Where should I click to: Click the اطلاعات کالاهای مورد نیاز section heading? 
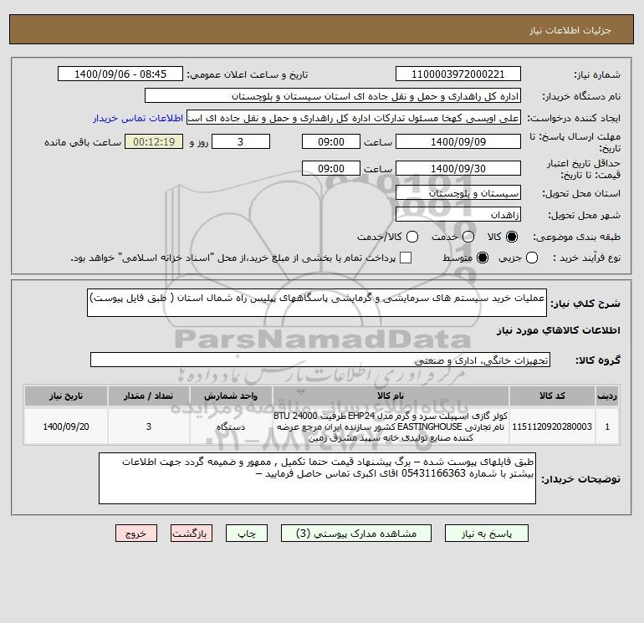(558, 330)
